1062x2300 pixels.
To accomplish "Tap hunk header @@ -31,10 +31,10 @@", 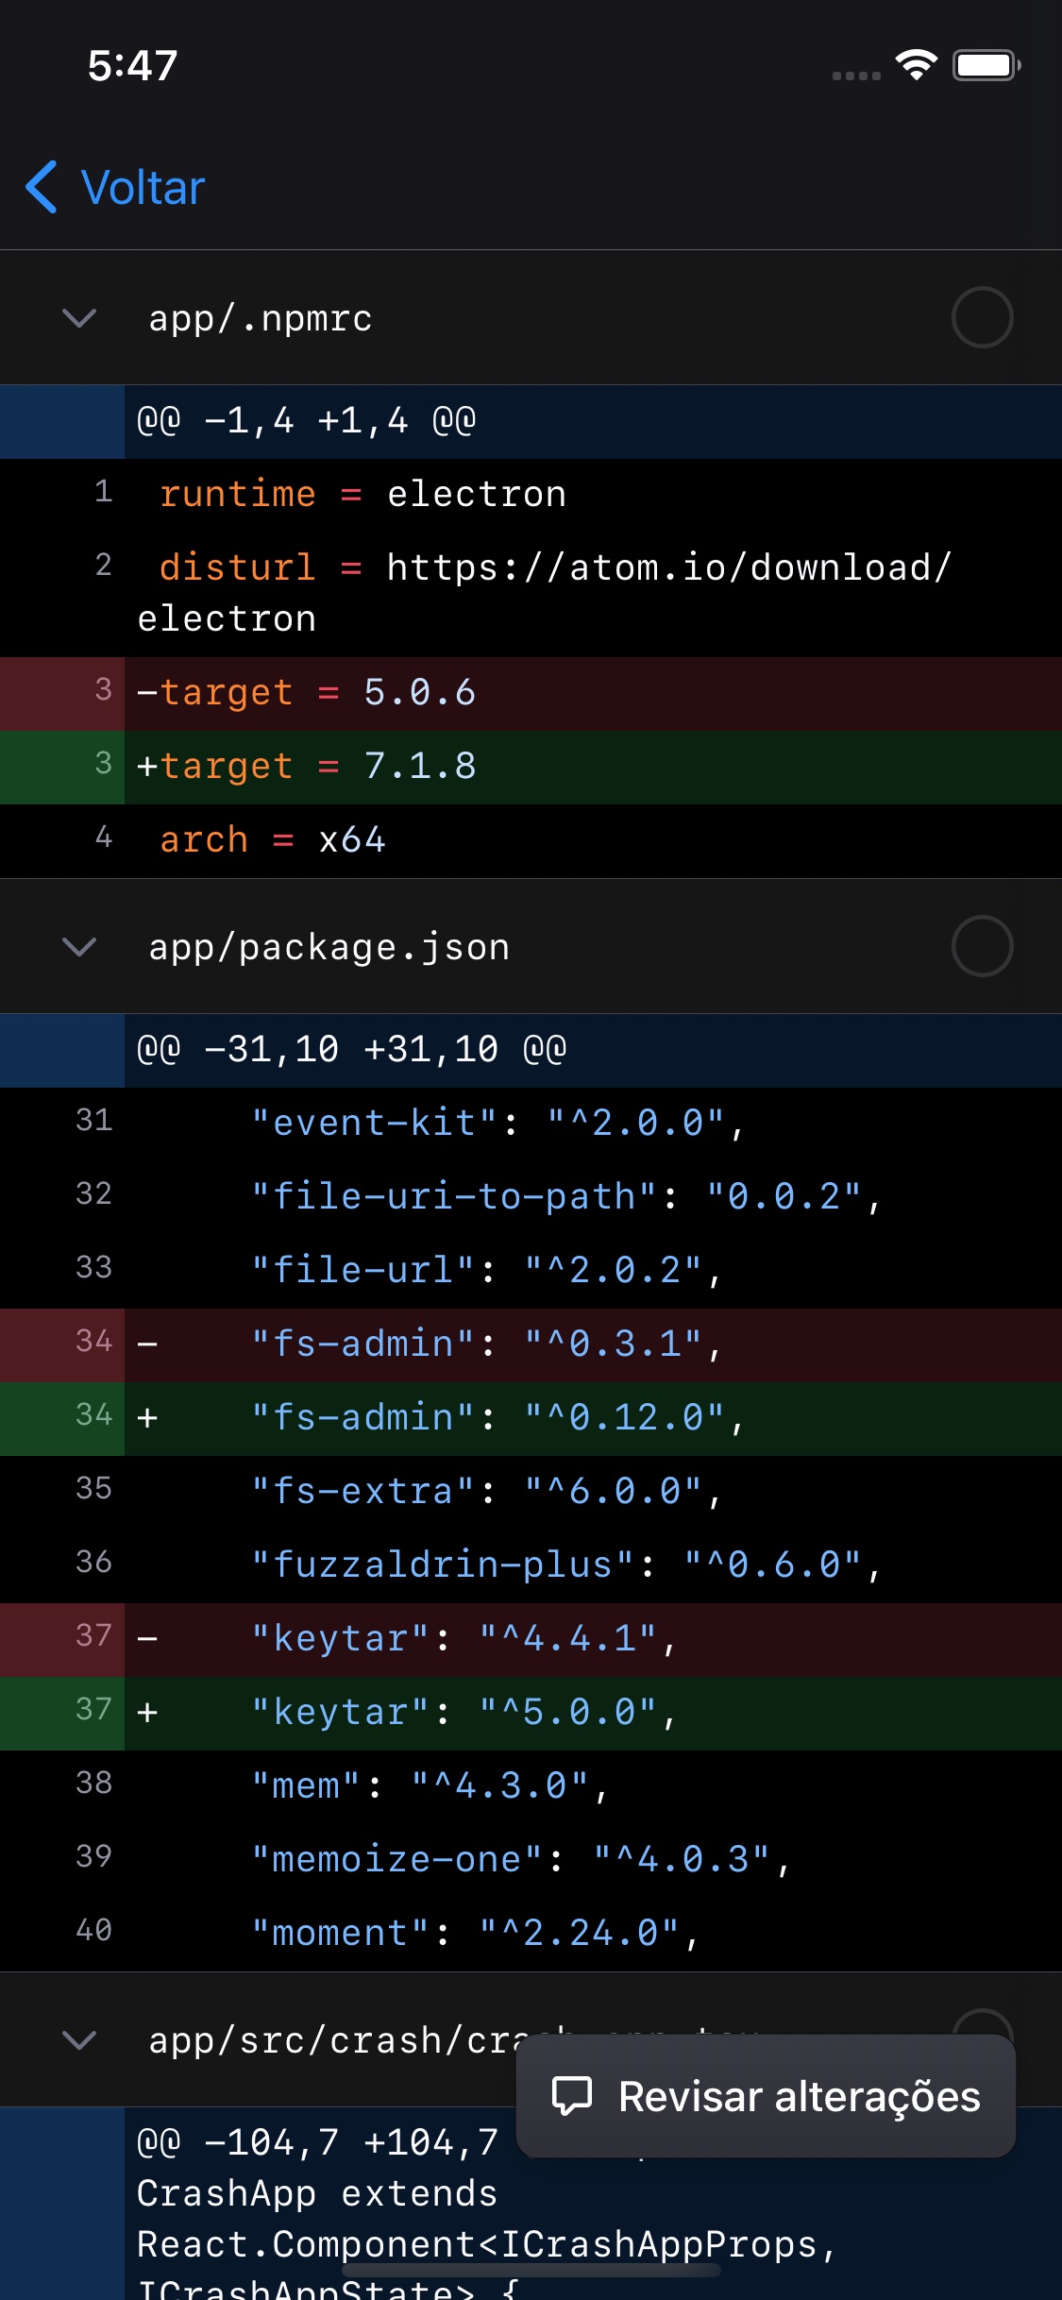I will click(531, 1050).
